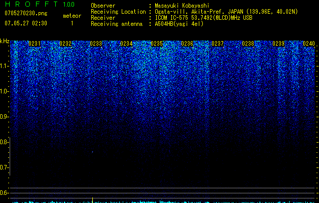Click the meteor count label
This screenshot has height=203, width=319.
(72, 16)
